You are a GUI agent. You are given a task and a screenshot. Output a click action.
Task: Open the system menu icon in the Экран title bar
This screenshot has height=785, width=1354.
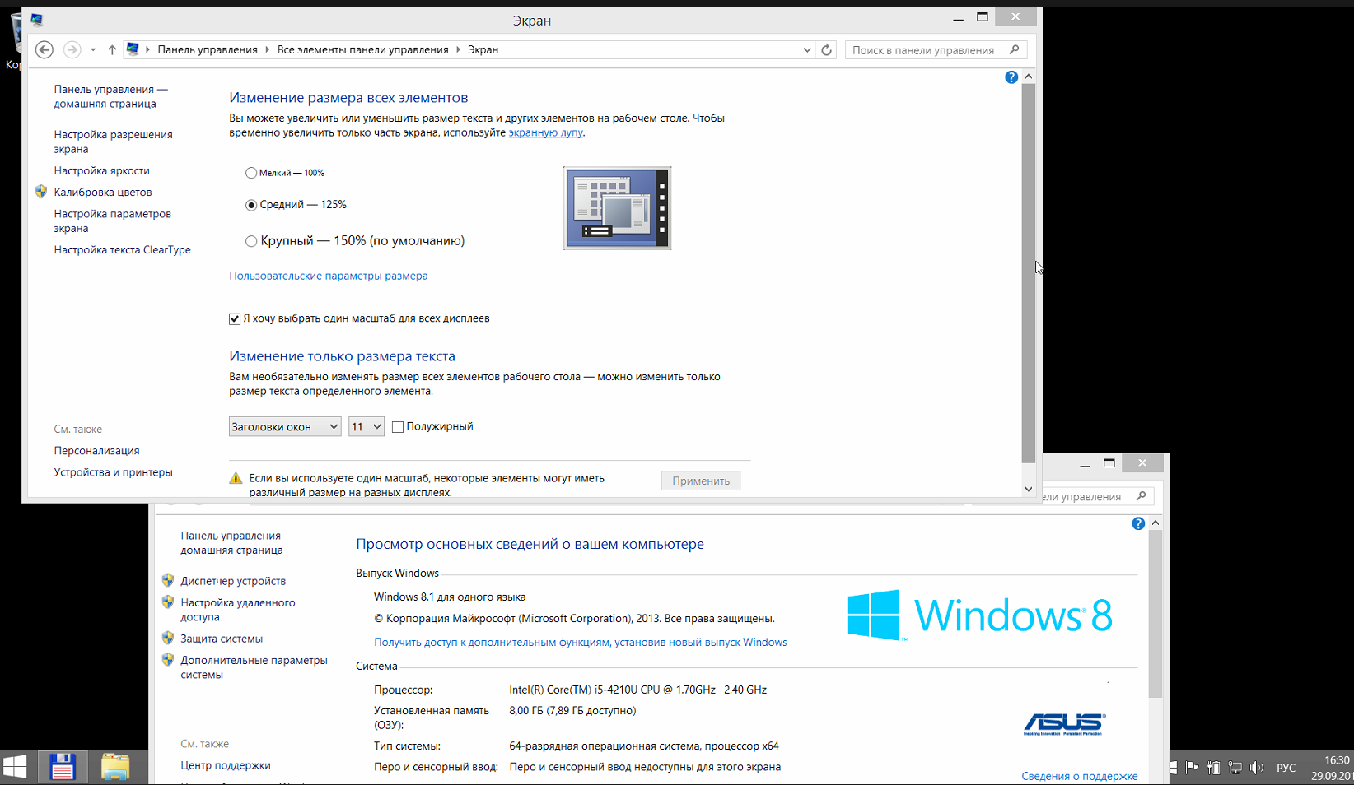click(x=37, y=20)
